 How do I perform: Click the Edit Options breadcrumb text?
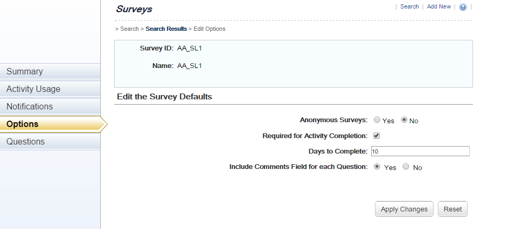pos(209,29)
